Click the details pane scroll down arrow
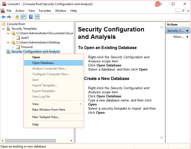The image size is (191, 149). [x=162, y=137]
